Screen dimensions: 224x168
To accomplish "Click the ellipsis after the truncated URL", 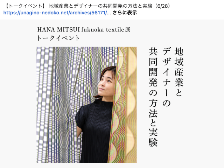I will pos(109,13).
